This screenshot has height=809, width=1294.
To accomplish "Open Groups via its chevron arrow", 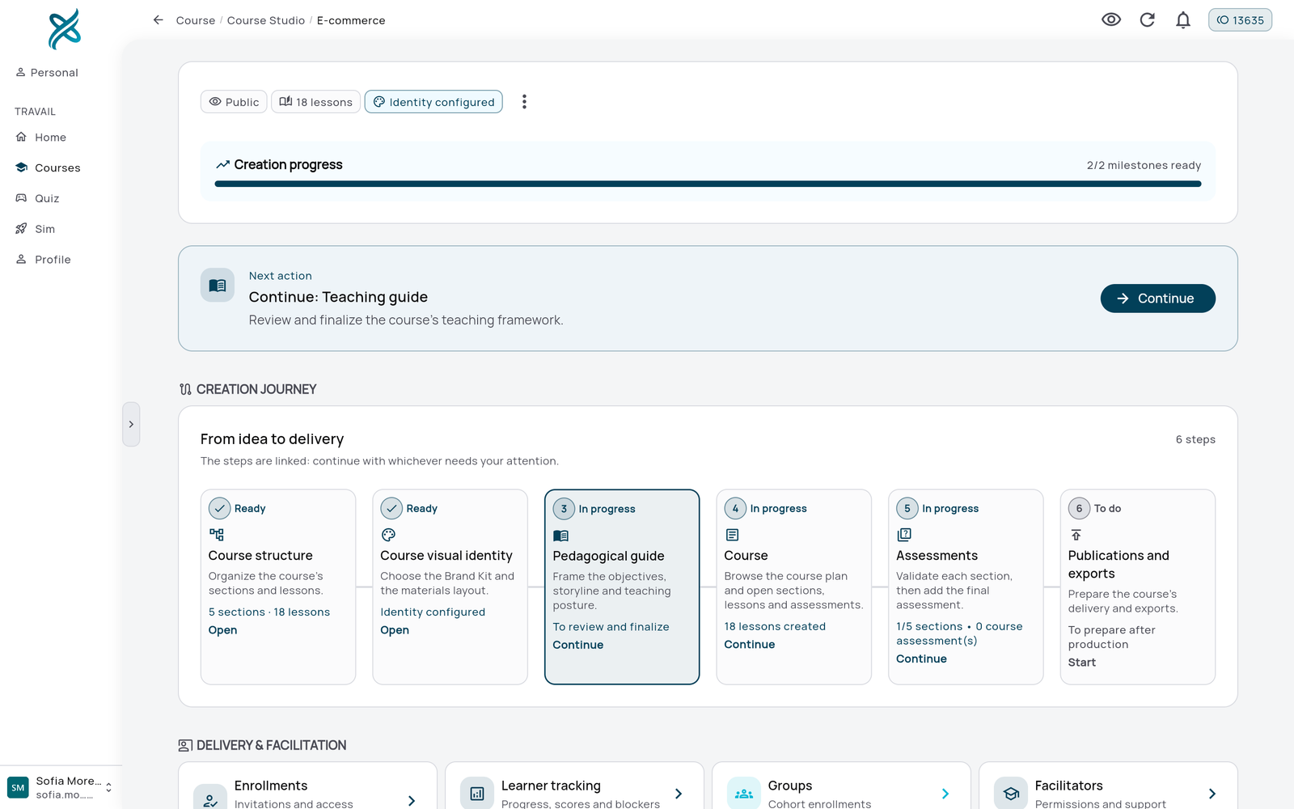I will tap(945, 794).
